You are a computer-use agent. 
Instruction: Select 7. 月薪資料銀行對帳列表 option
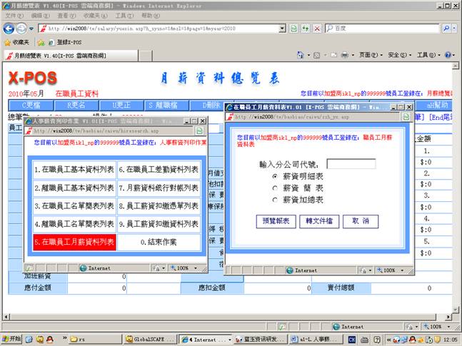point(159,188)
